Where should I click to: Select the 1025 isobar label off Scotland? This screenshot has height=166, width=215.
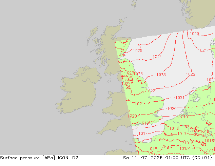point(138,51)
